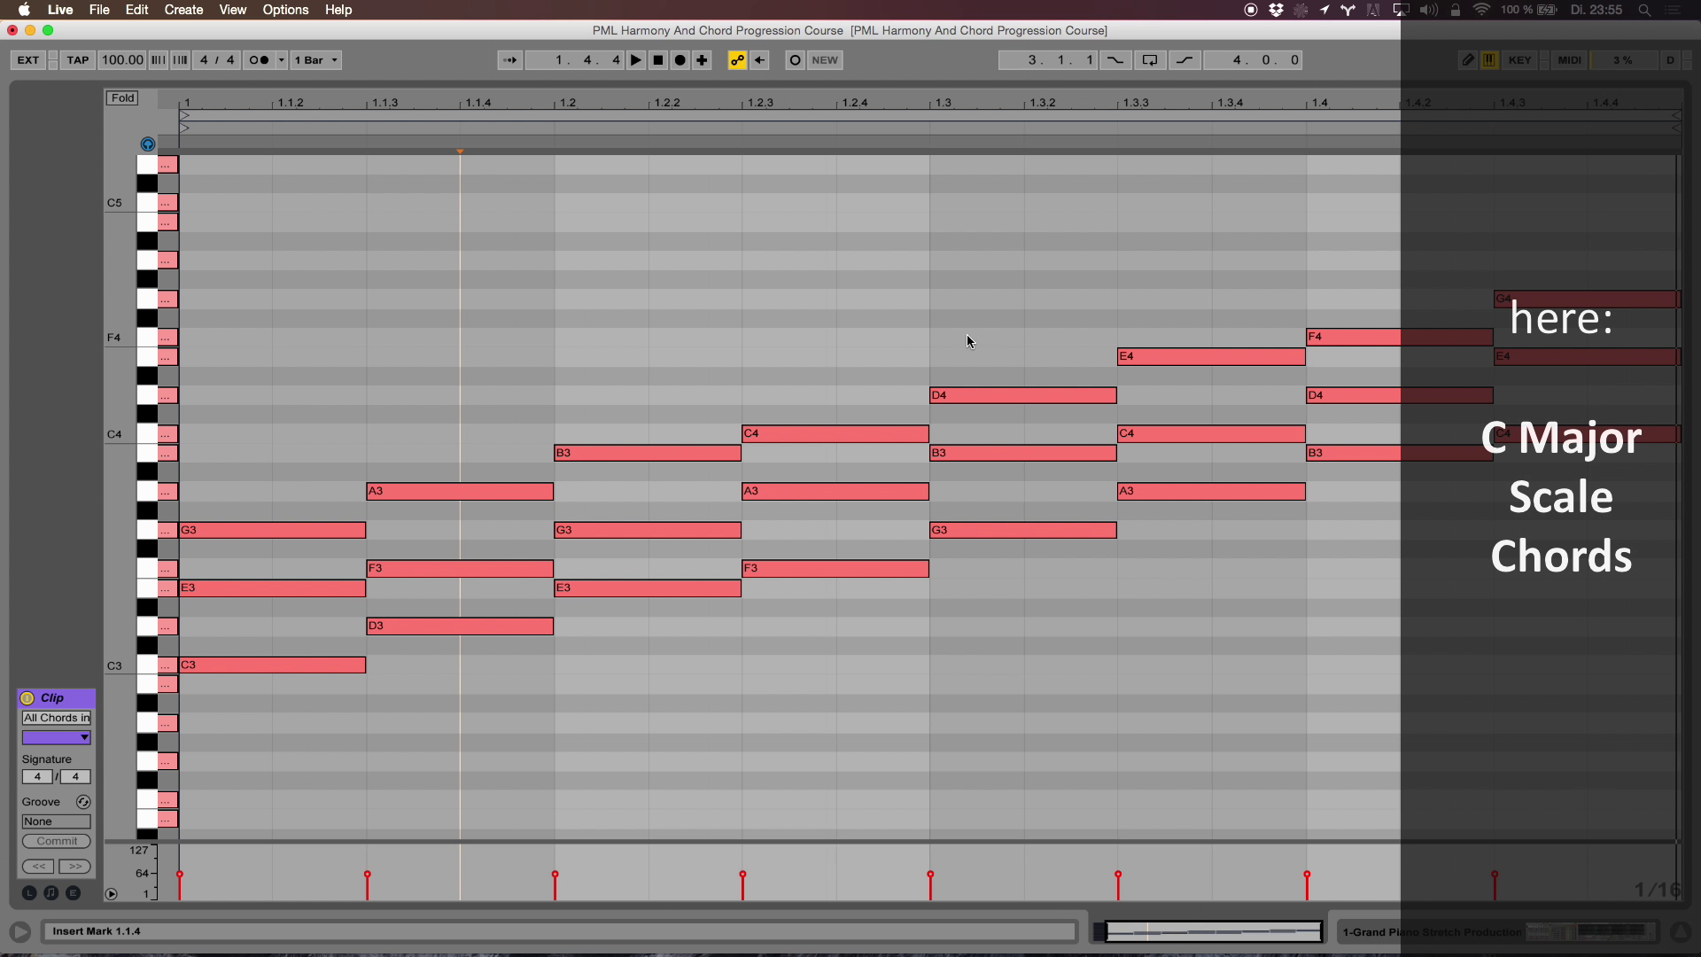Toggle the MIDI Arrangement Overdub plus button
This screenshot has height=957, width=1701.
point(702,60)
